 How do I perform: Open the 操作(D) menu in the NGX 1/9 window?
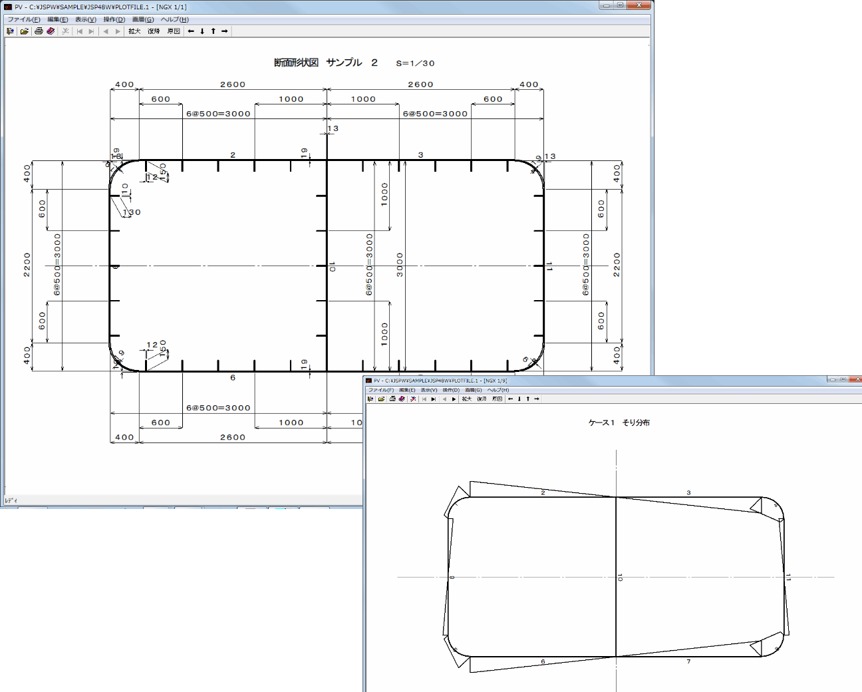(x=451, y=390)
